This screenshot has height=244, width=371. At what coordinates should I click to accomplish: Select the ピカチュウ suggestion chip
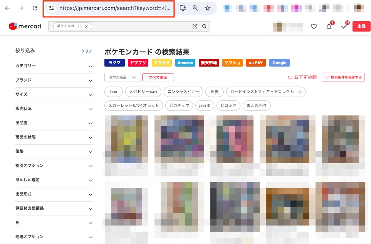pos(179,105)
